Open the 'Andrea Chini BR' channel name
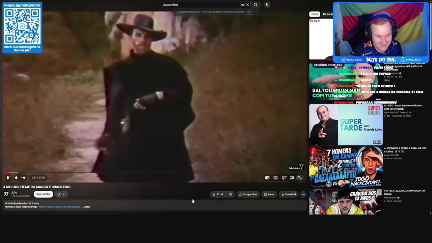The width and height of the screenshot is (432, 243). (x=391, y=155)
